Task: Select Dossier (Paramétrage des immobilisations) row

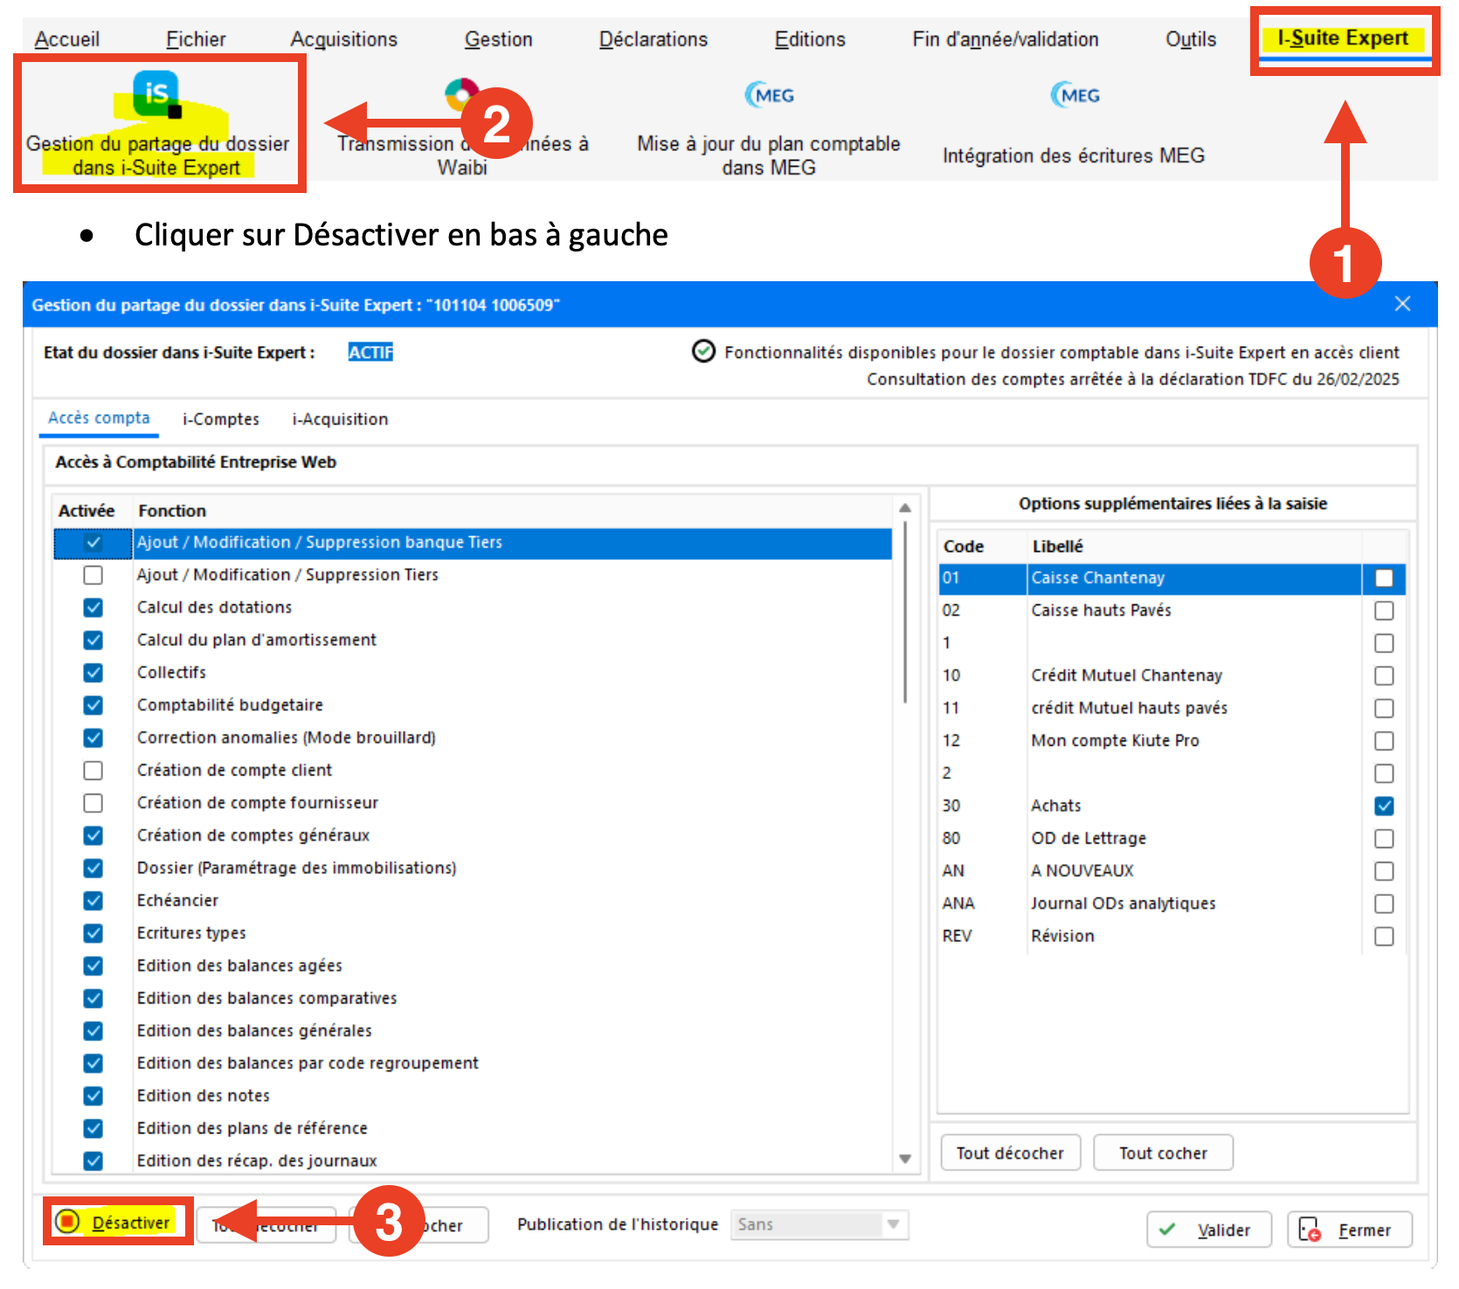Action: coord(473,868)
